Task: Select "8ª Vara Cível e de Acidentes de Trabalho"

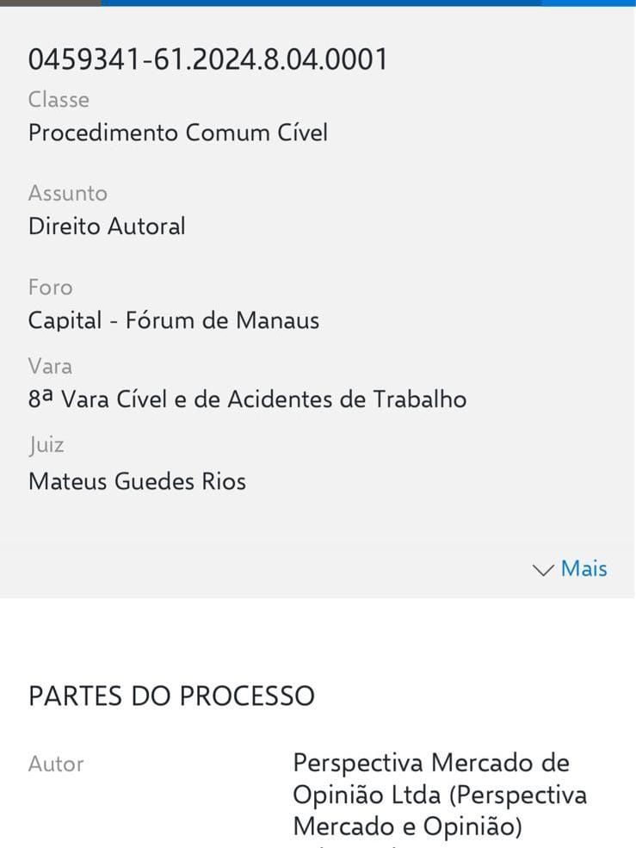Action: (247, 399)
